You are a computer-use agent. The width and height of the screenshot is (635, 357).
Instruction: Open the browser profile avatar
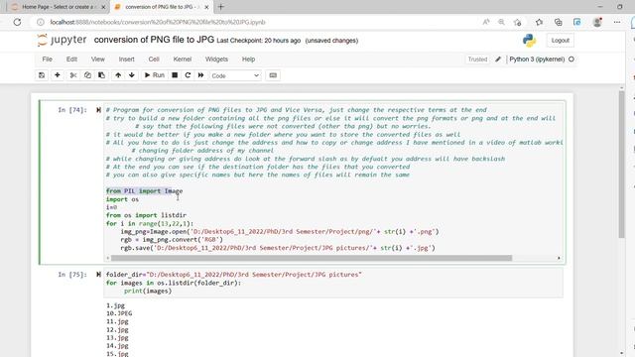(597, 22)
